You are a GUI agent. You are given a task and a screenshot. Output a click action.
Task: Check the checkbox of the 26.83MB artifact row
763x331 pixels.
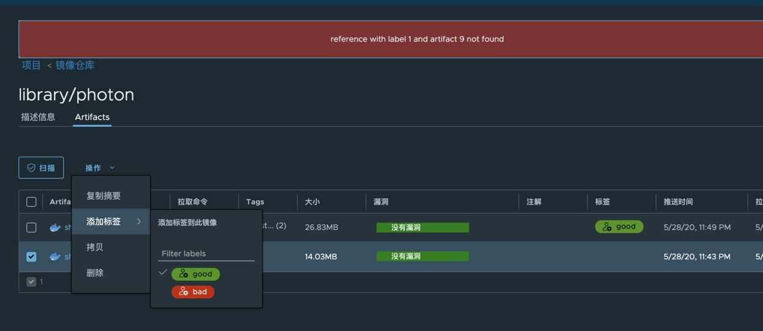[31, 228]
